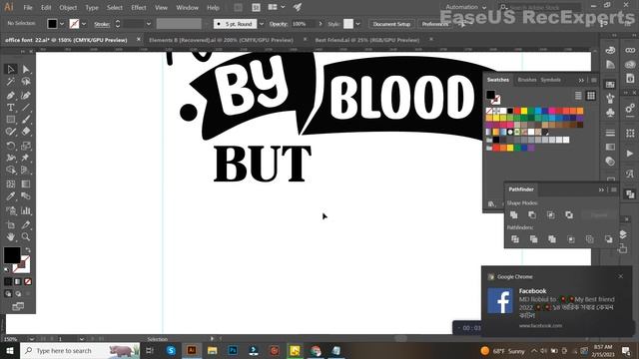Switch to Elements 8 [Recovered].ai tab
The image size is (639, 359).
221,40
